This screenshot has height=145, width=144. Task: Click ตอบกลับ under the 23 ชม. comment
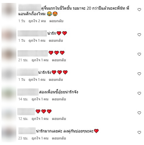pyautogui.click(x=59, y=138)
